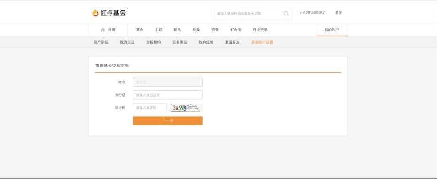
Task: Open the 热卖 menu item
Action: (196, 30)
